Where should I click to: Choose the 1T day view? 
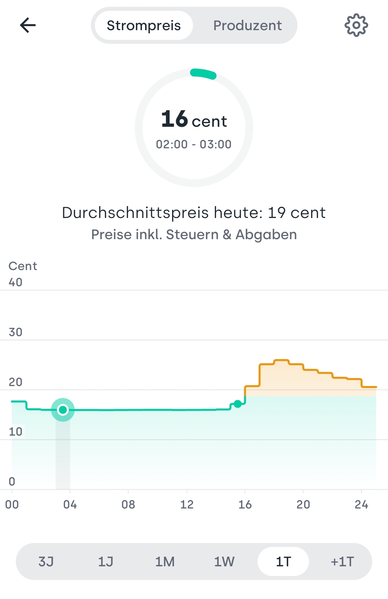(x=283, y=561)
